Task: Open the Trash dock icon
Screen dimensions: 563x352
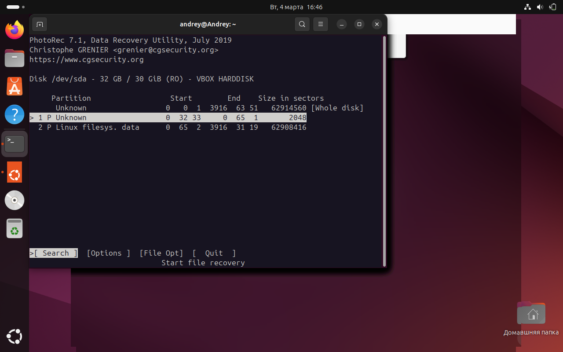Action: [15, 228]
